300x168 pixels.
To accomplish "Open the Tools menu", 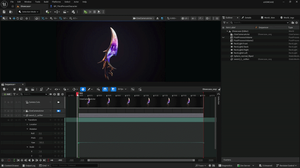I will coord(37,2).
